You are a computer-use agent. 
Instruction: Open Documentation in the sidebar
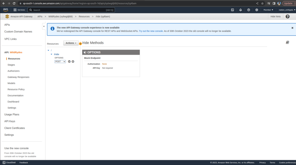(16, 96)
